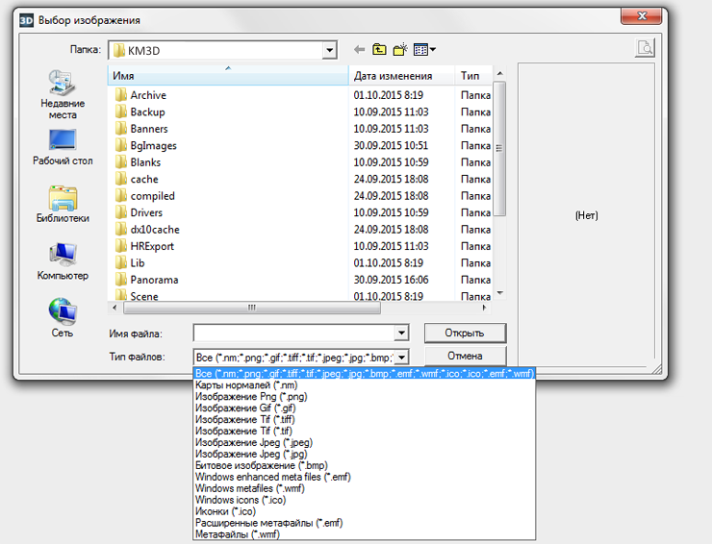
Task: Select the Scene folder
Action: pyautogui.click(x=144, y=296)
